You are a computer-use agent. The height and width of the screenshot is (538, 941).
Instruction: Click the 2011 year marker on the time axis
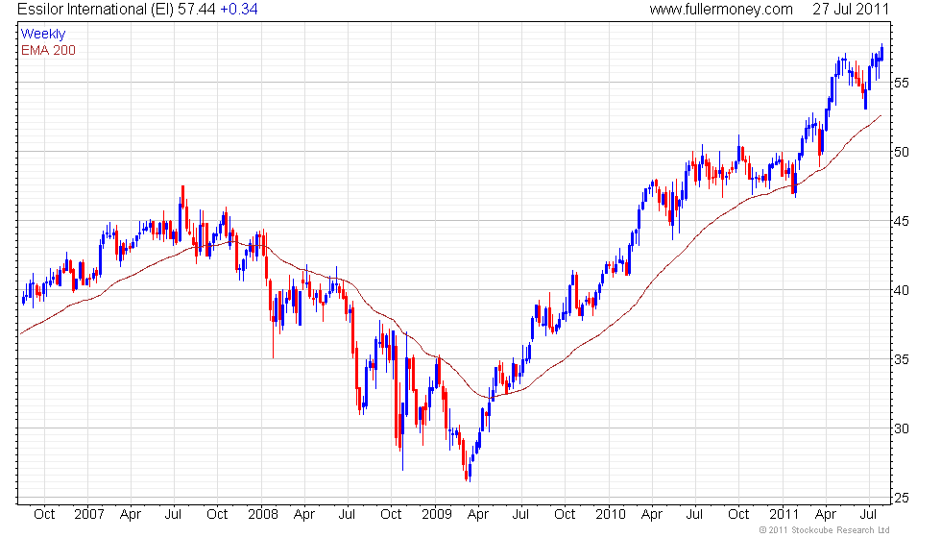point(784,515)
